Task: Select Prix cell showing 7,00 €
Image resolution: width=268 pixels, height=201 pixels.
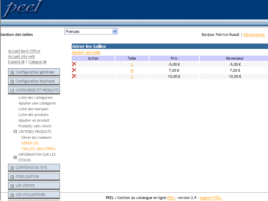Action: tap(174, 70)
